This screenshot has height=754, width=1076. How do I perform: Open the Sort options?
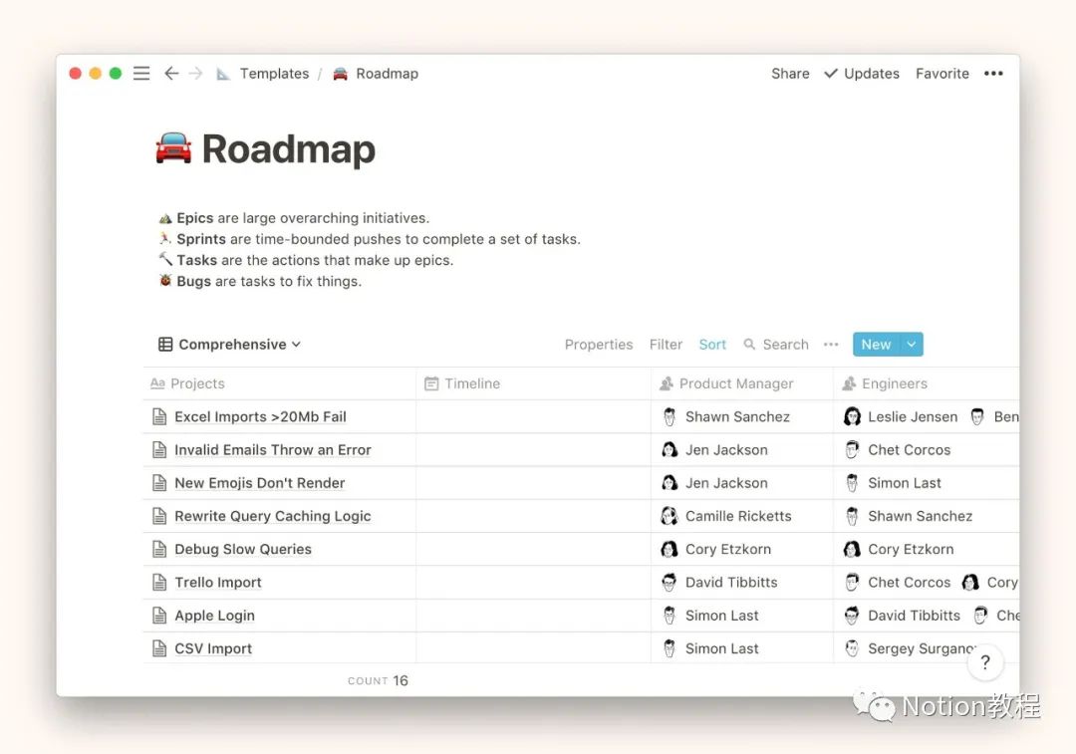(x=712, y=345)
